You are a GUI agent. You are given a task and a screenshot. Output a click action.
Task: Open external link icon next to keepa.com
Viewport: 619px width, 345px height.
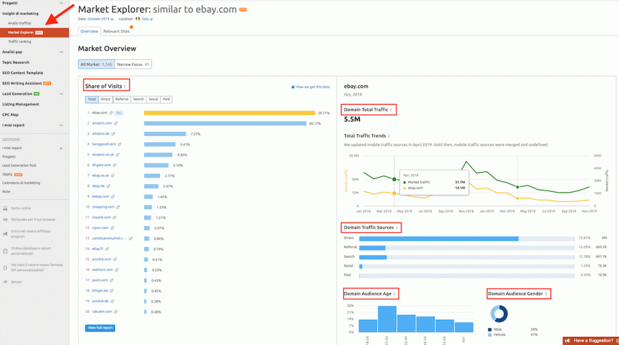pyautogui.click(x=113, y=197)
